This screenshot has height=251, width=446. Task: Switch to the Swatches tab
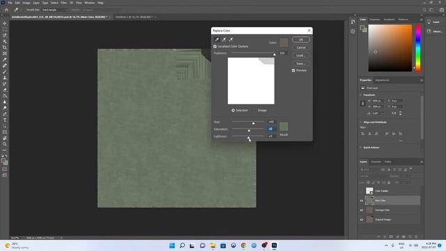(x=375, y=20)
